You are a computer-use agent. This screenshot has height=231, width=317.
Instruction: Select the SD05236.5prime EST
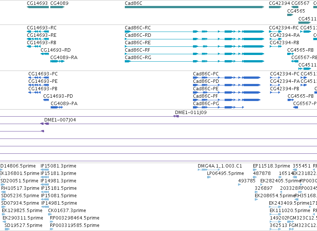click(20, 196)
